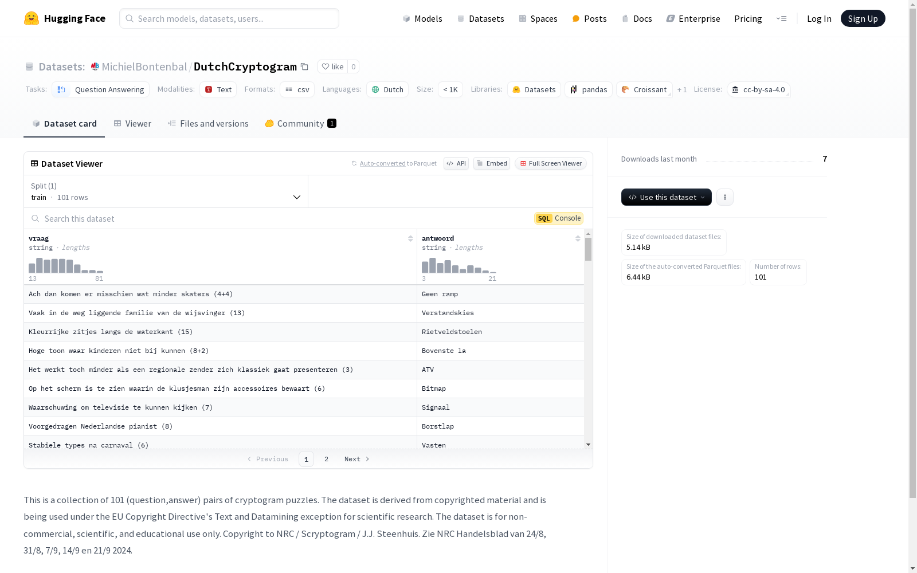Open Docs in top navigation

point(637,18)
